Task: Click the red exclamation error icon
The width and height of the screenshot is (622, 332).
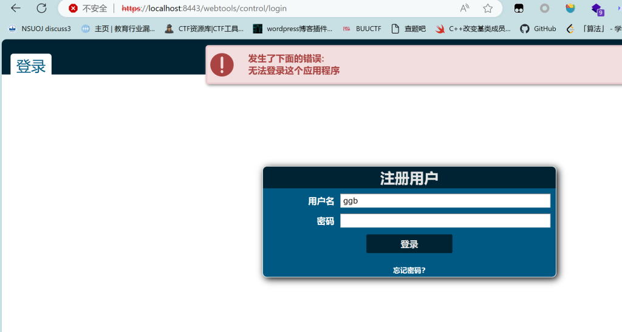Action: point(222,64)
